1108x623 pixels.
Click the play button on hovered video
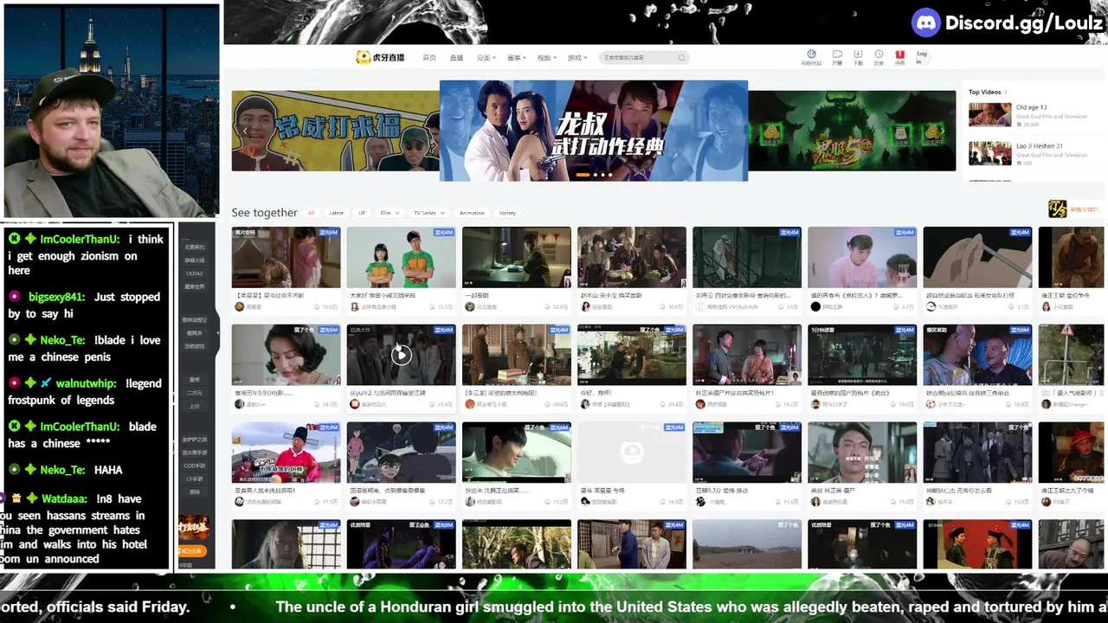(401, 354)
